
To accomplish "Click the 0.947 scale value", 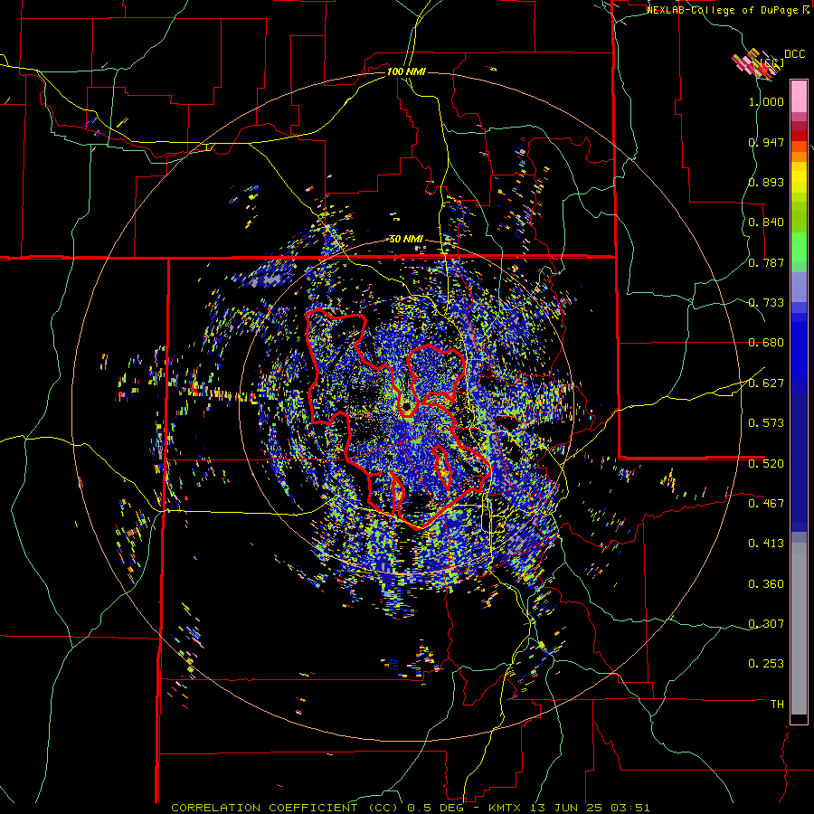I will point(766,142).
